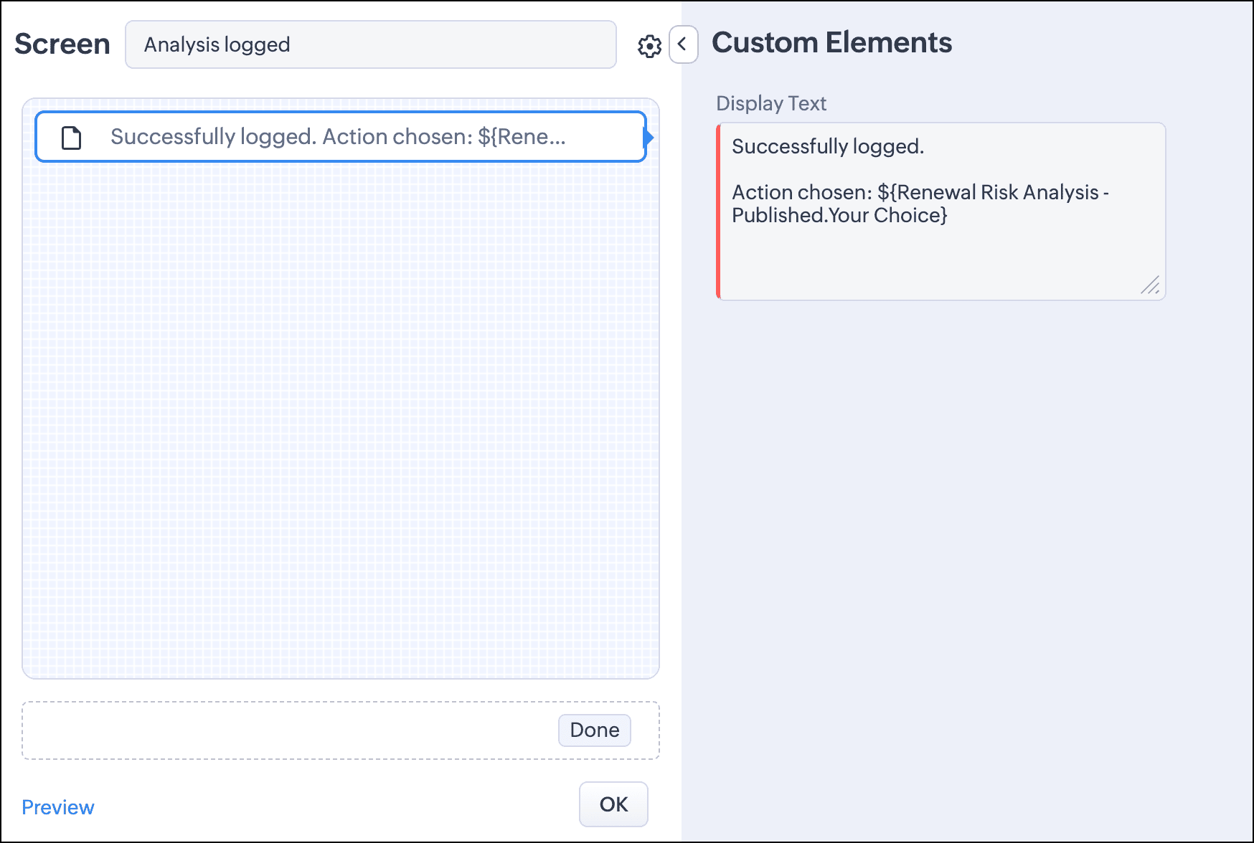Click the Display Text label
This screenshot has height=843, width=1254.
pyautogui.click(x=771, y=103)
